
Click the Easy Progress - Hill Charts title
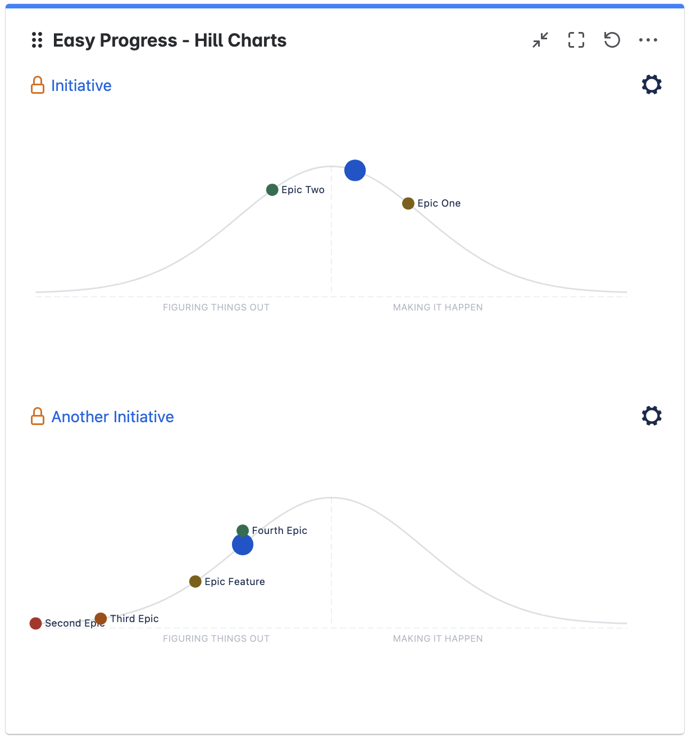[x=170, y=40]
